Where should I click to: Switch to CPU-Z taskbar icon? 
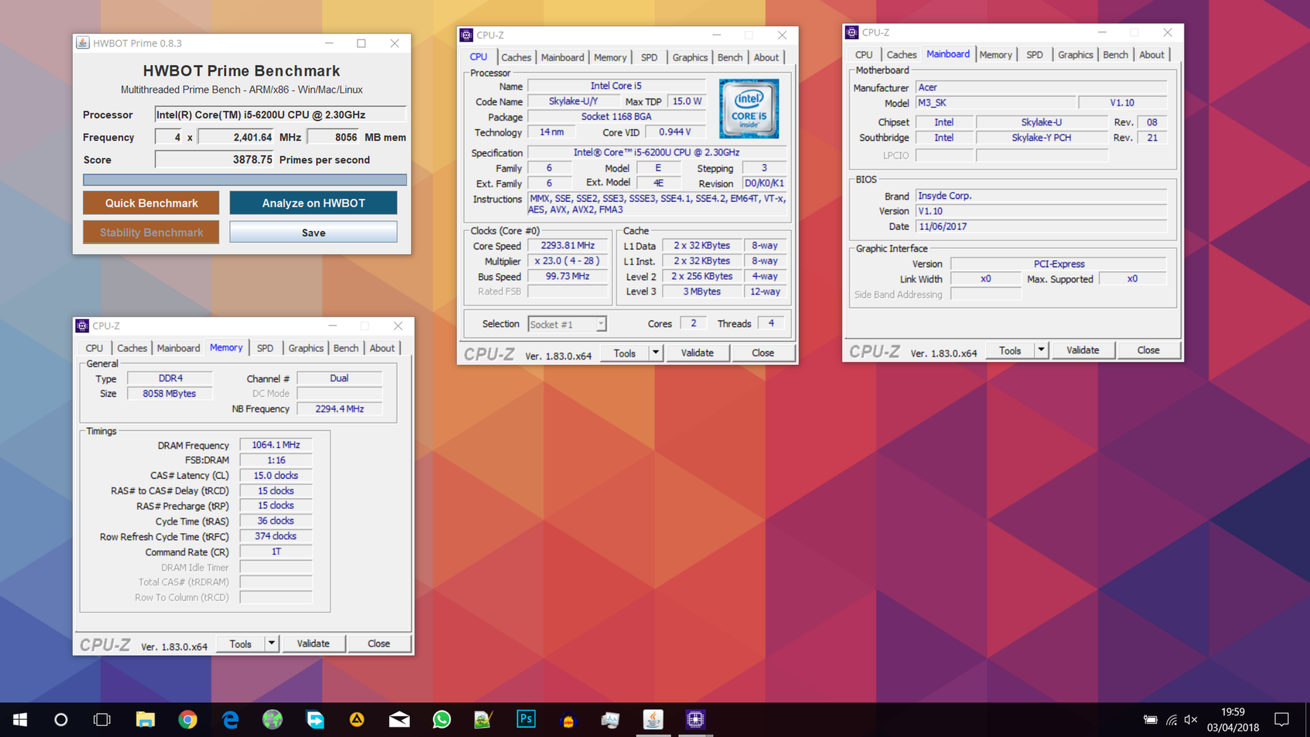point(695,719)
